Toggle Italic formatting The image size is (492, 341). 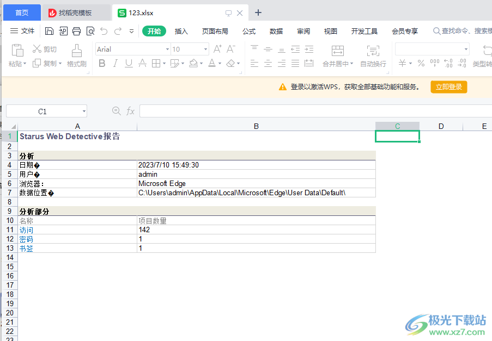coord(115,63)
